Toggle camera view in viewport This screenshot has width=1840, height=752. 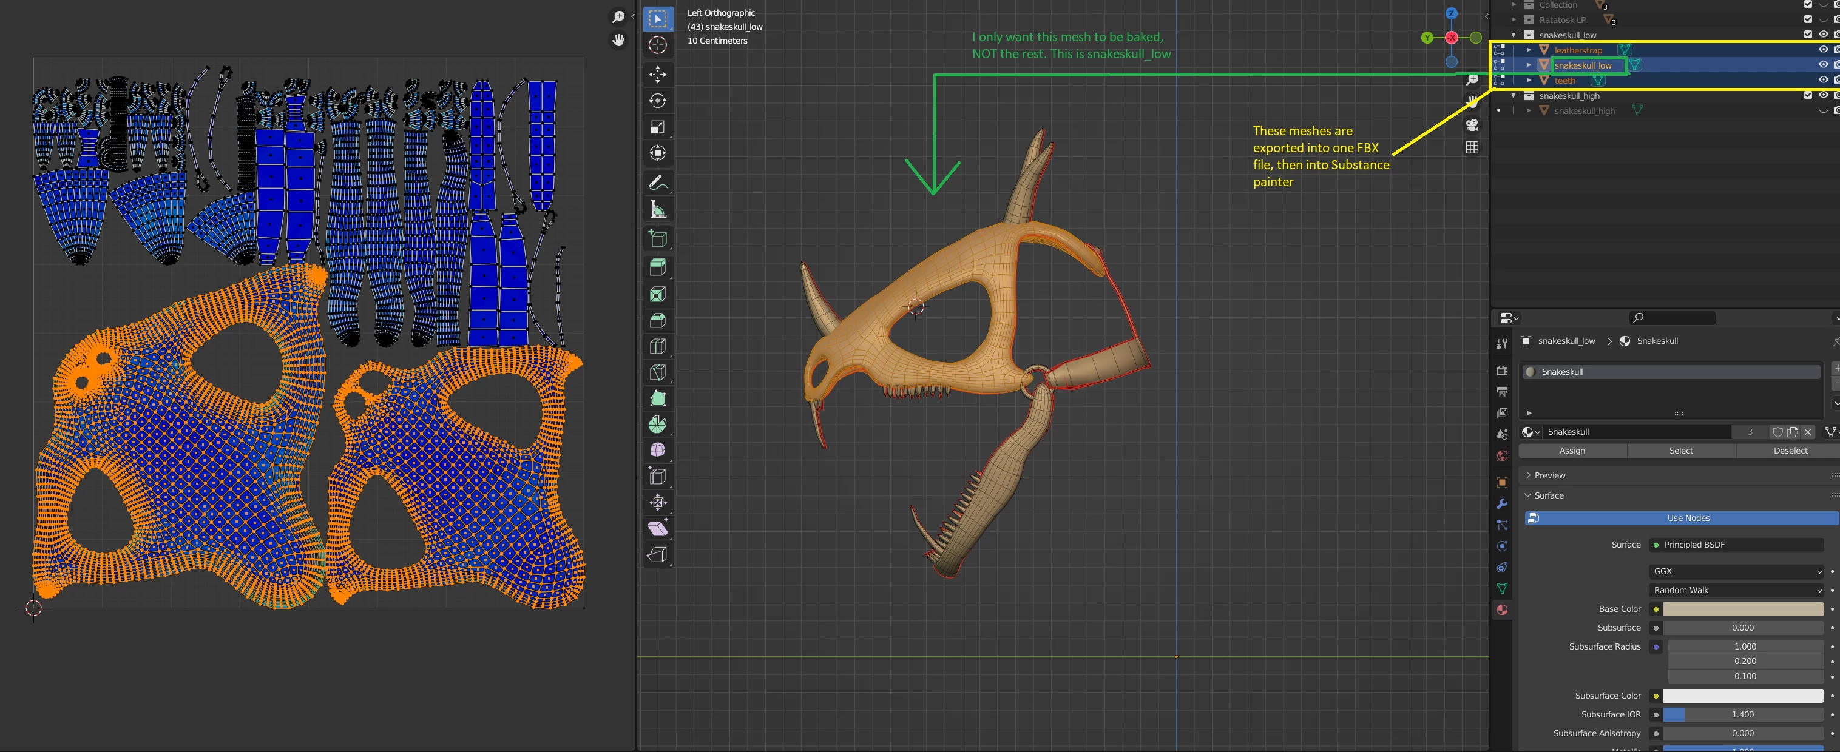(x=1472, y=126)
